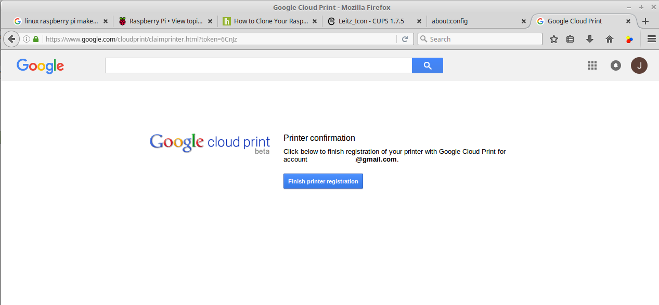Open the Firefox hamburger menu
The width and height of the screenshot is (659, 305).
[651, 38]
